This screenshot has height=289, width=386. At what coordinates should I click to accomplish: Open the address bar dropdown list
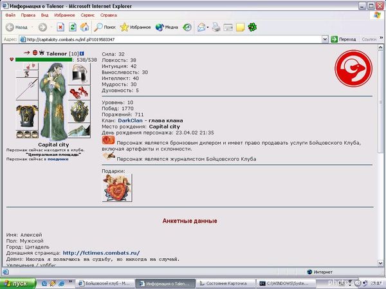pos(325,39)
